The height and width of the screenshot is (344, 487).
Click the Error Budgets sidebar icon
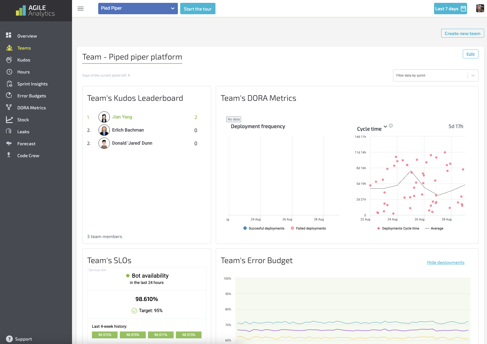pyautogui.click(x=9, y=96)
